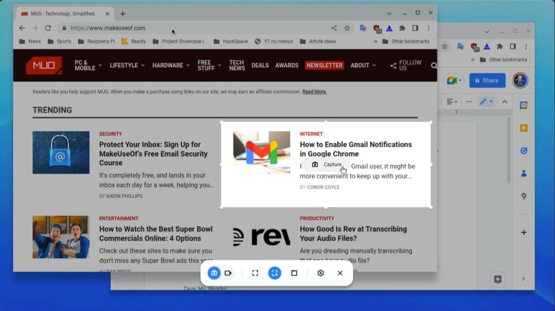The image size is (555, 311).
Task: Open the red shield ad-blocker extension
Action: point(377,28)
